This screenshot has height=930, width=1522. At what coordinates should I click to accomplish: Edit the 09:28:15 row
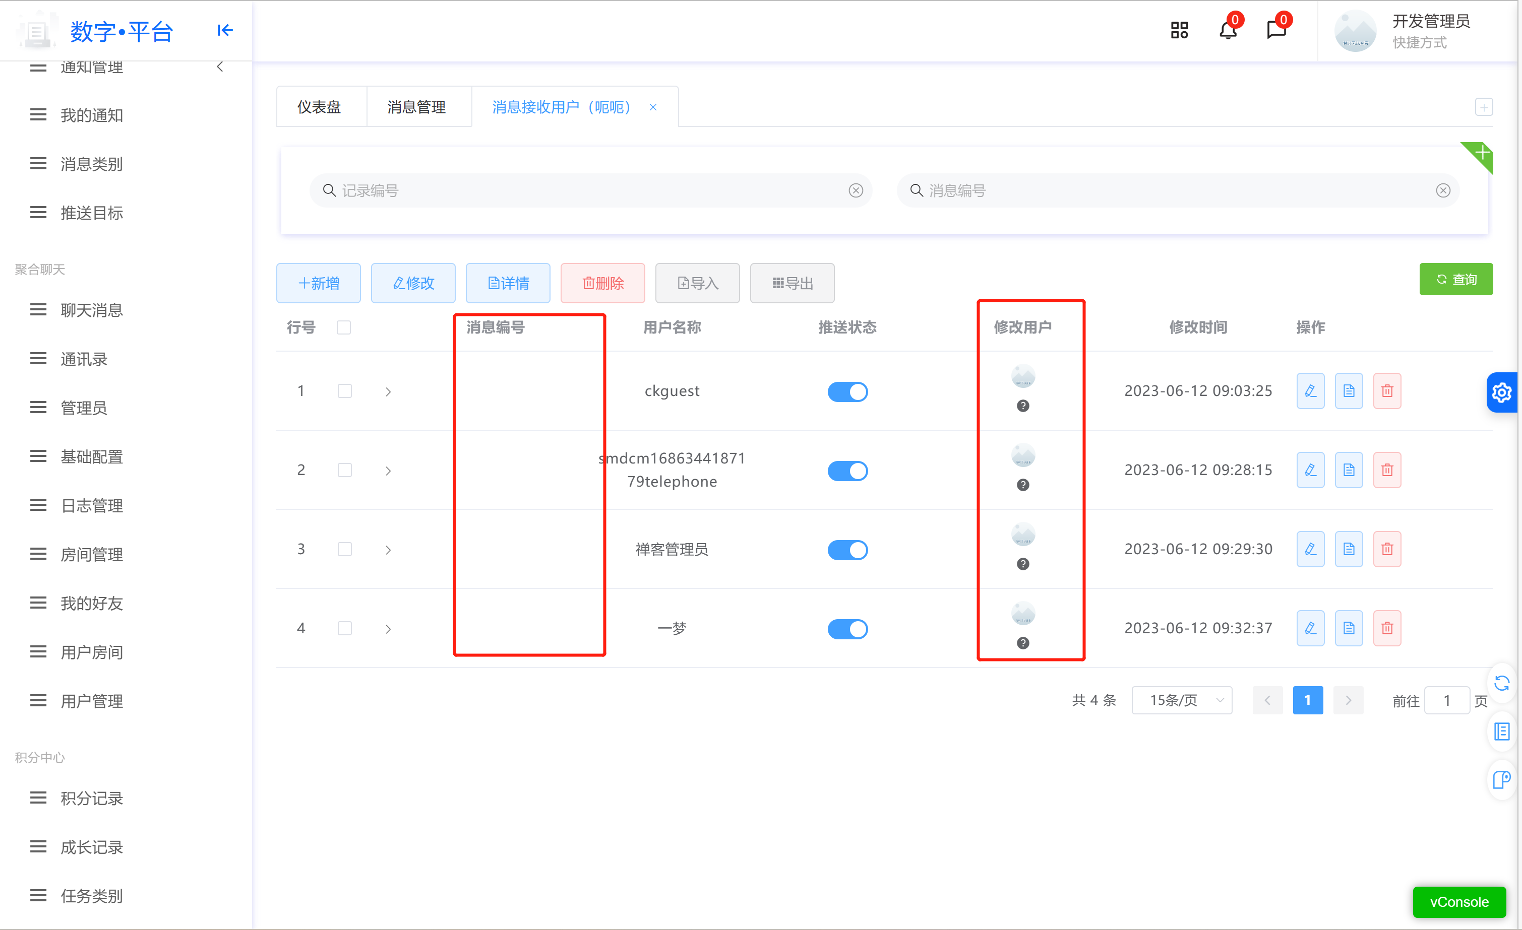[1310, 470]
